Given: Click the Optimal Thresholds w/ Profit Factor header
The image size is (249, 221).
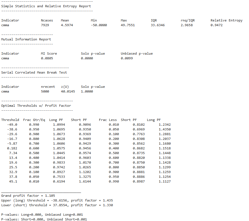Looking at the screenshot, I should coord(37,106).
